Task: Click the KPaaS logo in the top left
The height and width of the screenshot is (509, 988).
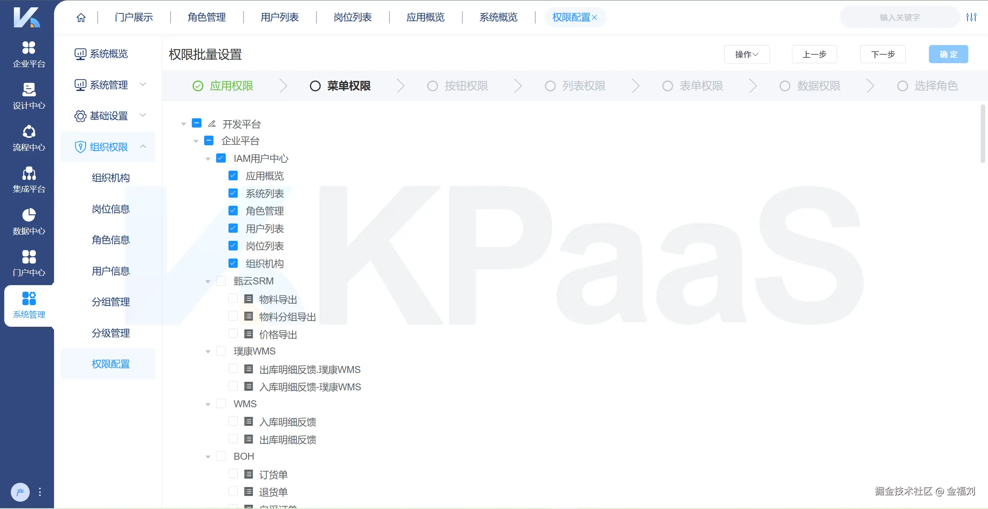Action: tap(27, 17)
